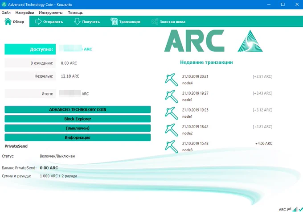
Task: Click the ADVANCED TECHNOLOGY COIN button
Action: tap(78, 109)
